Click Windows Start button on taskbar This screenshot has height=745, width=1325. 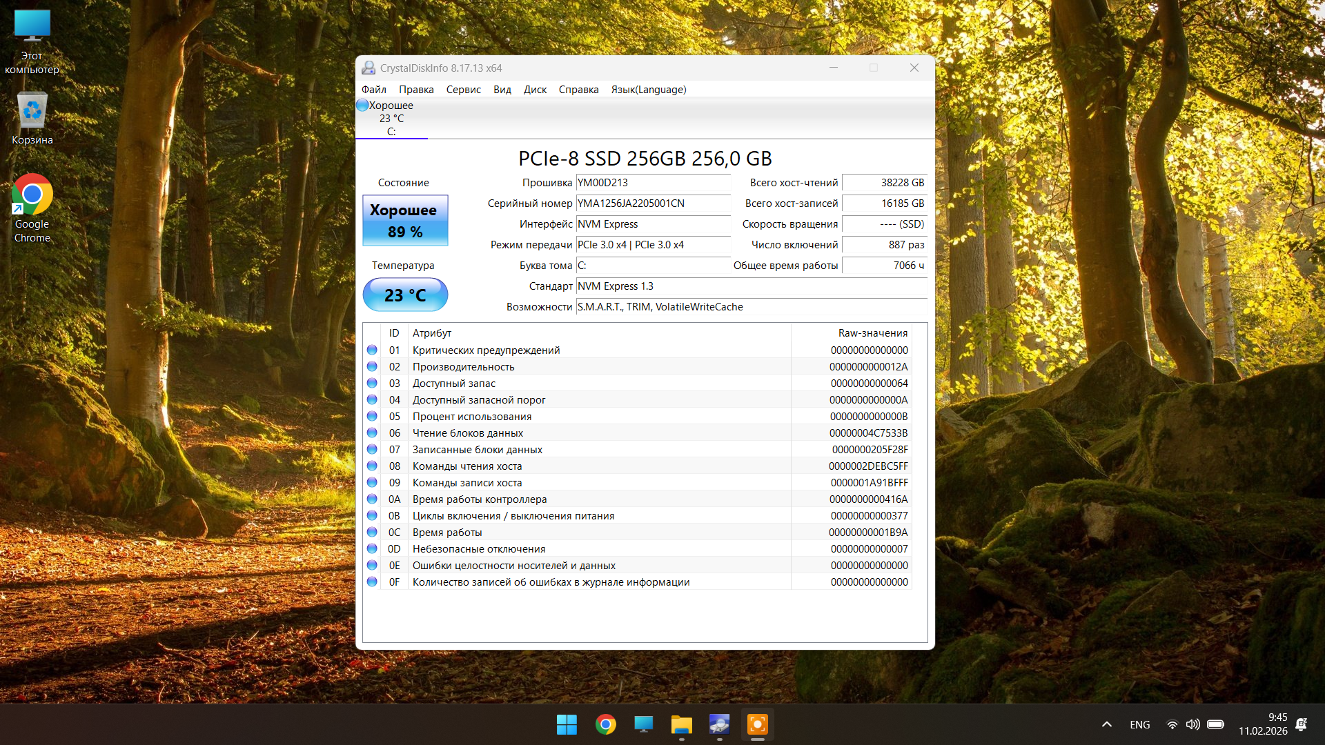tap(567, 724)
